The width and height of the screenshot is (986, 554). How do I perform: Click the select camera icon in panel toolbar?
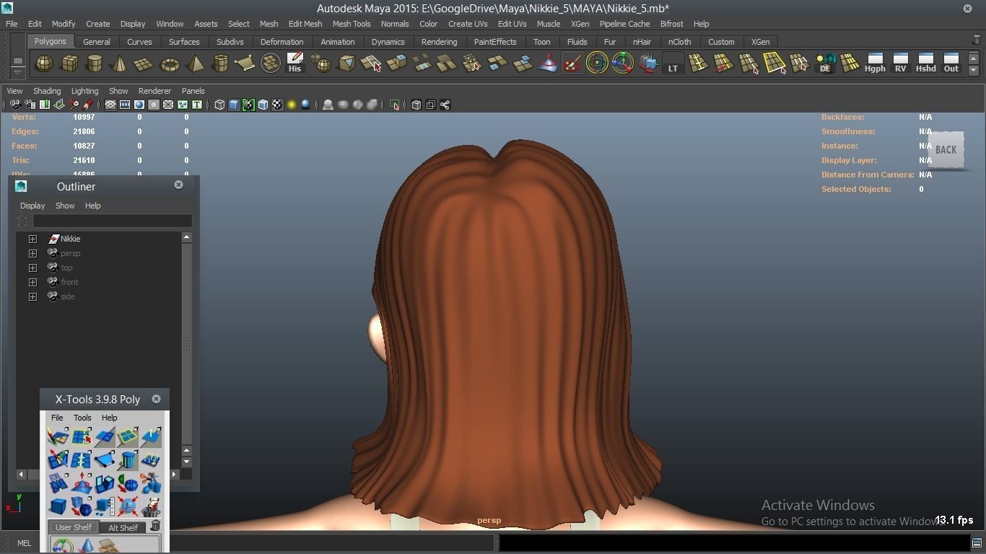click(x=14, y=105)
